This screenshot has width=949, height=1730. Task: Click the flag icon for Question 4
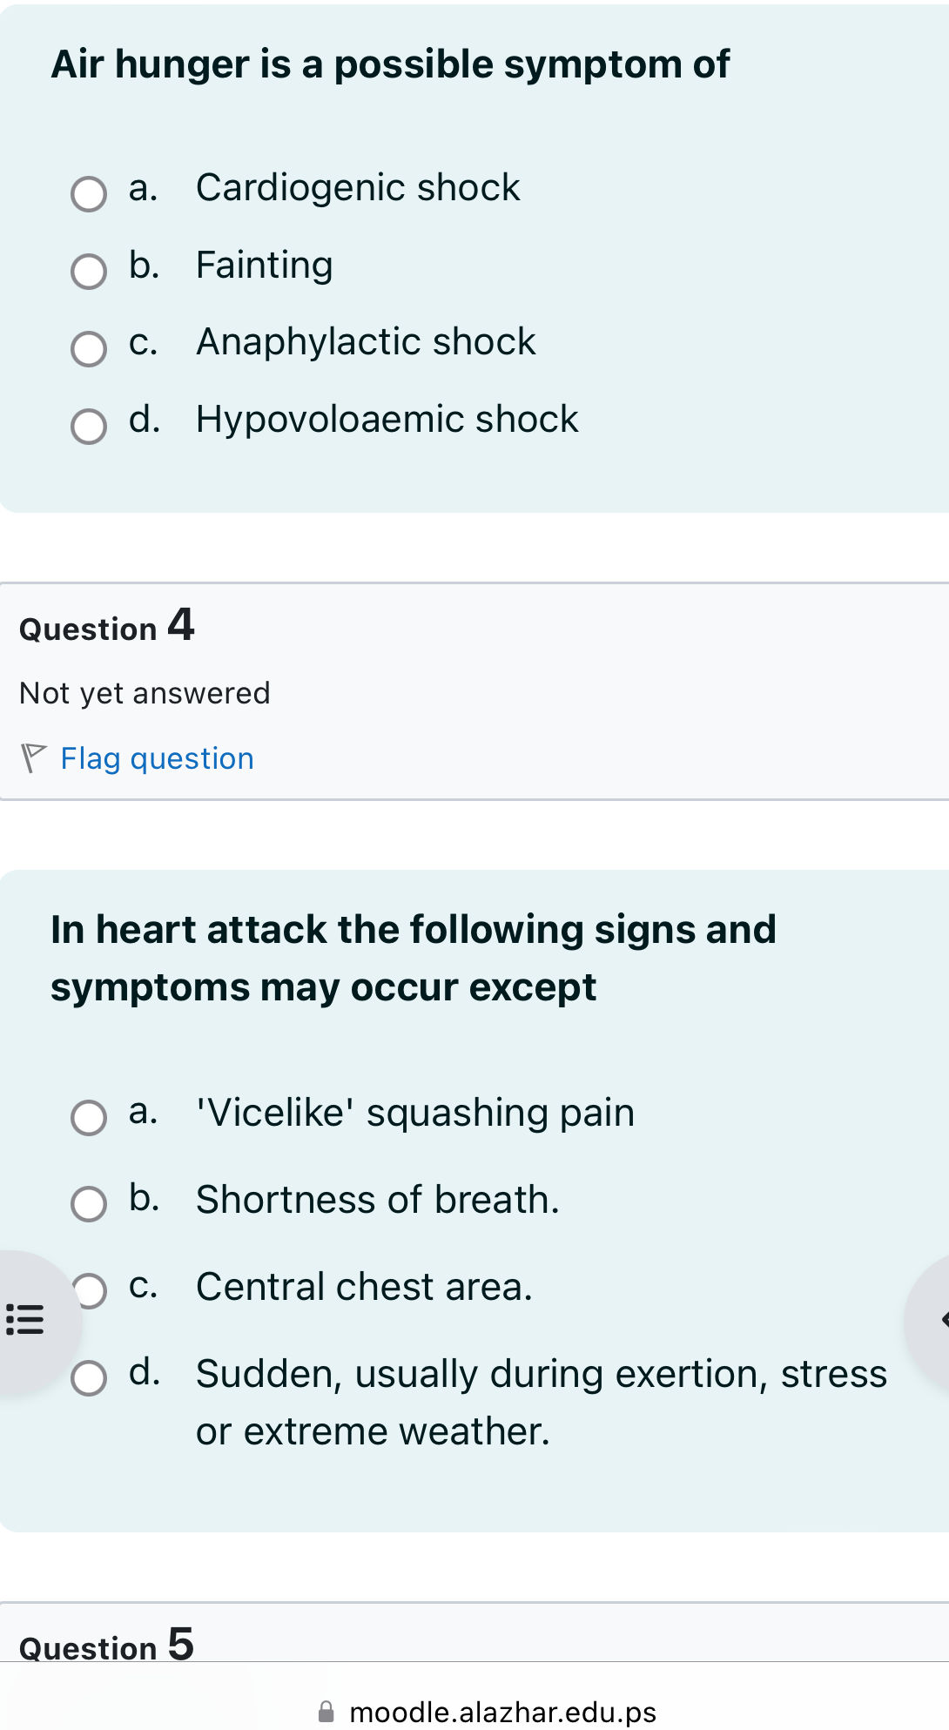click(32, 757)
